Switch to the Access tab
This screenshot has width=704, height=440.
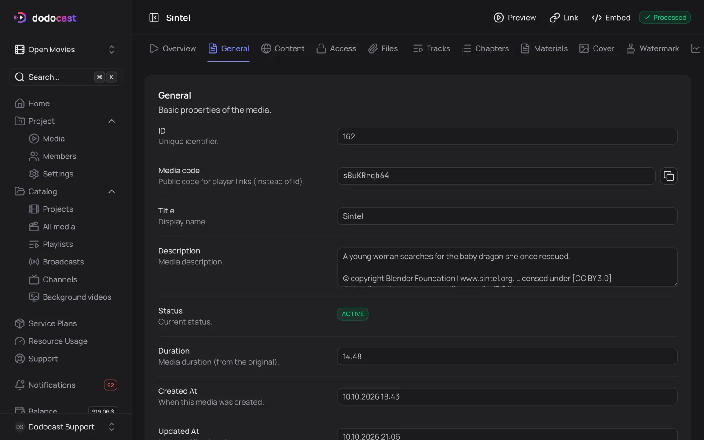pos(336,48)
